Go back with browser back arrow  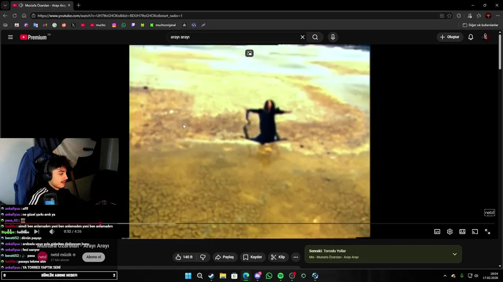click(x=5, y=16)
